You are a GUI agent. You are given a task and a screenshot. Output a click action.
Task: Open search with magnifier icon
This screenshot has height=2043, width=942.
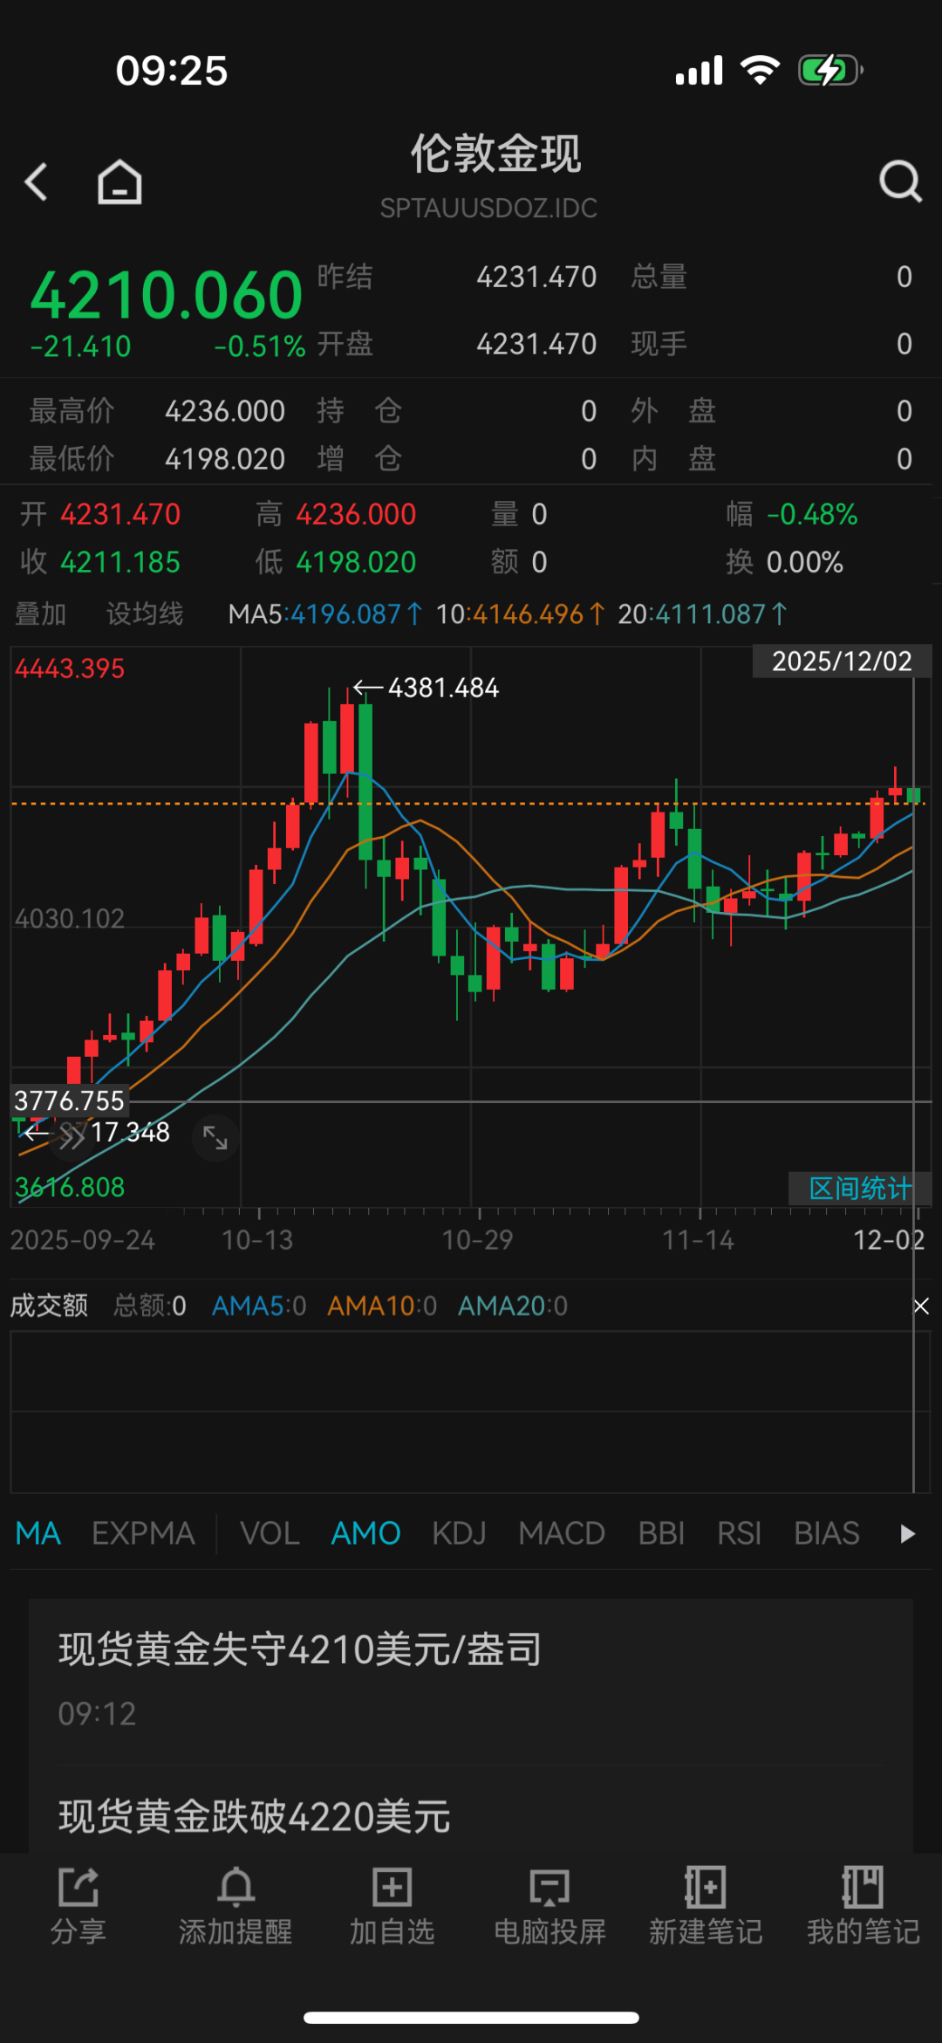(899, 182)
